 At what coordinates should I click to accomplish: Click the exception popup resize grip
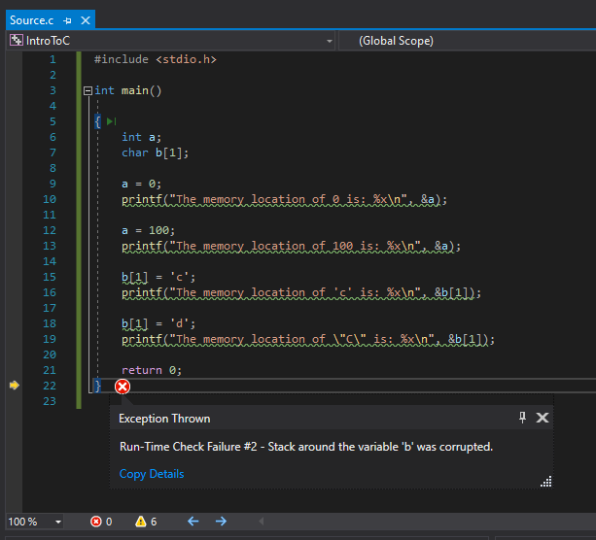click(546, 482)
